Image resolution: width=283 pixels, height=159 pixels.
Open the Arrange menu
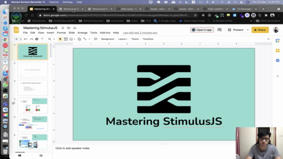click(x=82, y=33)
